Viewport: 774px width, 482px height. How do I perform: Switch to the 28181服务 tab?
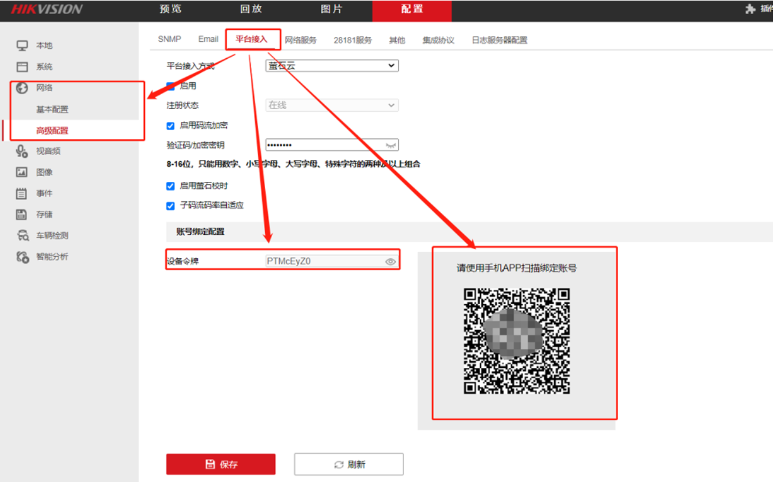(353, 40)
